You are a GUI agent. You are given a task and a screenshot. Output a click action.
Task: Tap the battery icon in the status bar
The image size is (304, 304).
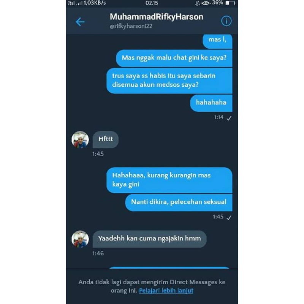point(230,3)
